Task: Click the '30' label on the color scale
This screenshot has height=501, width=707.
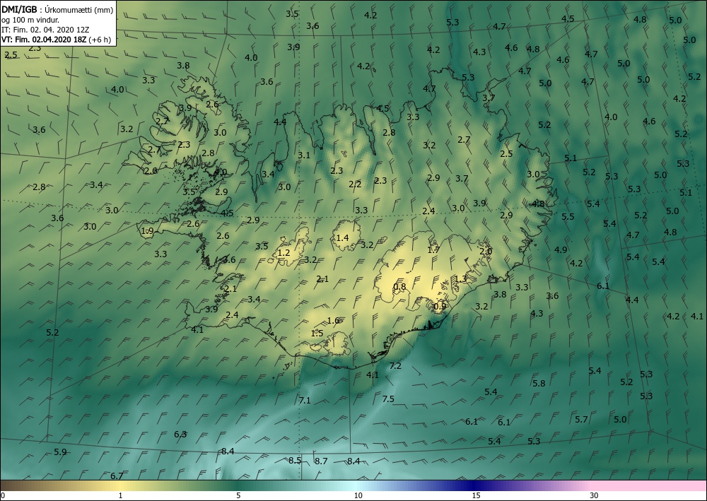Action: 594,495
